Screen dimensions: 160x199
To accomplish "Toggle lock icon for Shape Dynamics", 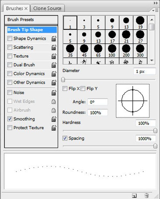I will (54, 39).
